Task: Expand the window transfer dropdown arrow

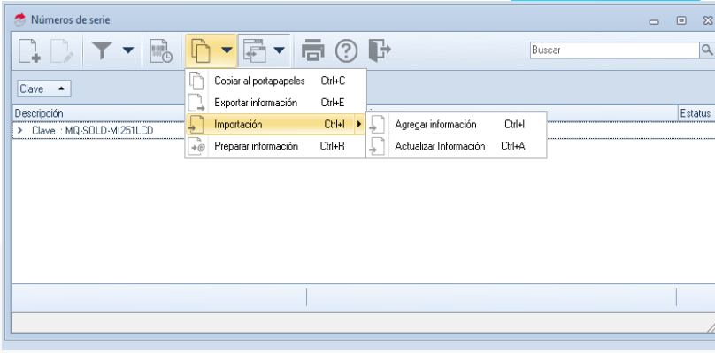Action: (x=279, y=50)
